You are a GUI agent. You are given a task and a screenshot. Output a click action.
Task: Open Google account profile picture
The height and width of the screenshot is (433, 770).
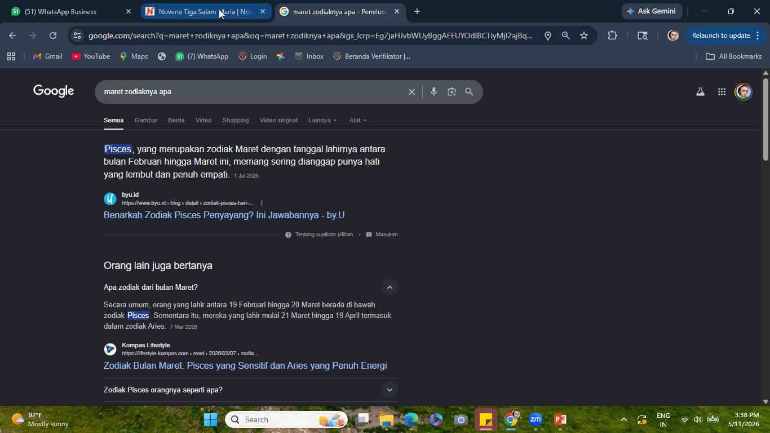744,92
